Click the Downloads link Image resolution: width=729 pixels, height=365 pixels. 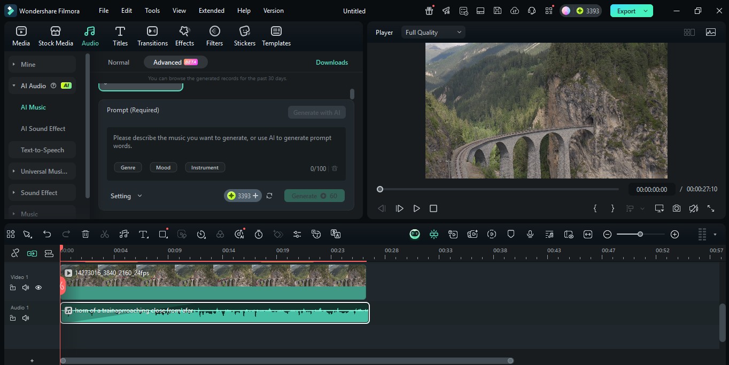tap(332, 63)
